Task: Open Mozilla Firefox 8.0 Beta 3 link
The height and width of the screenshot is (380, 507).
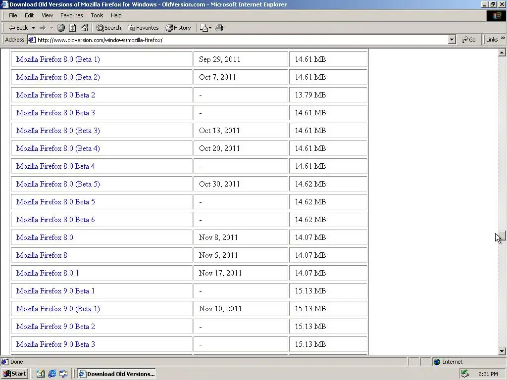Action: click(55, 113)
